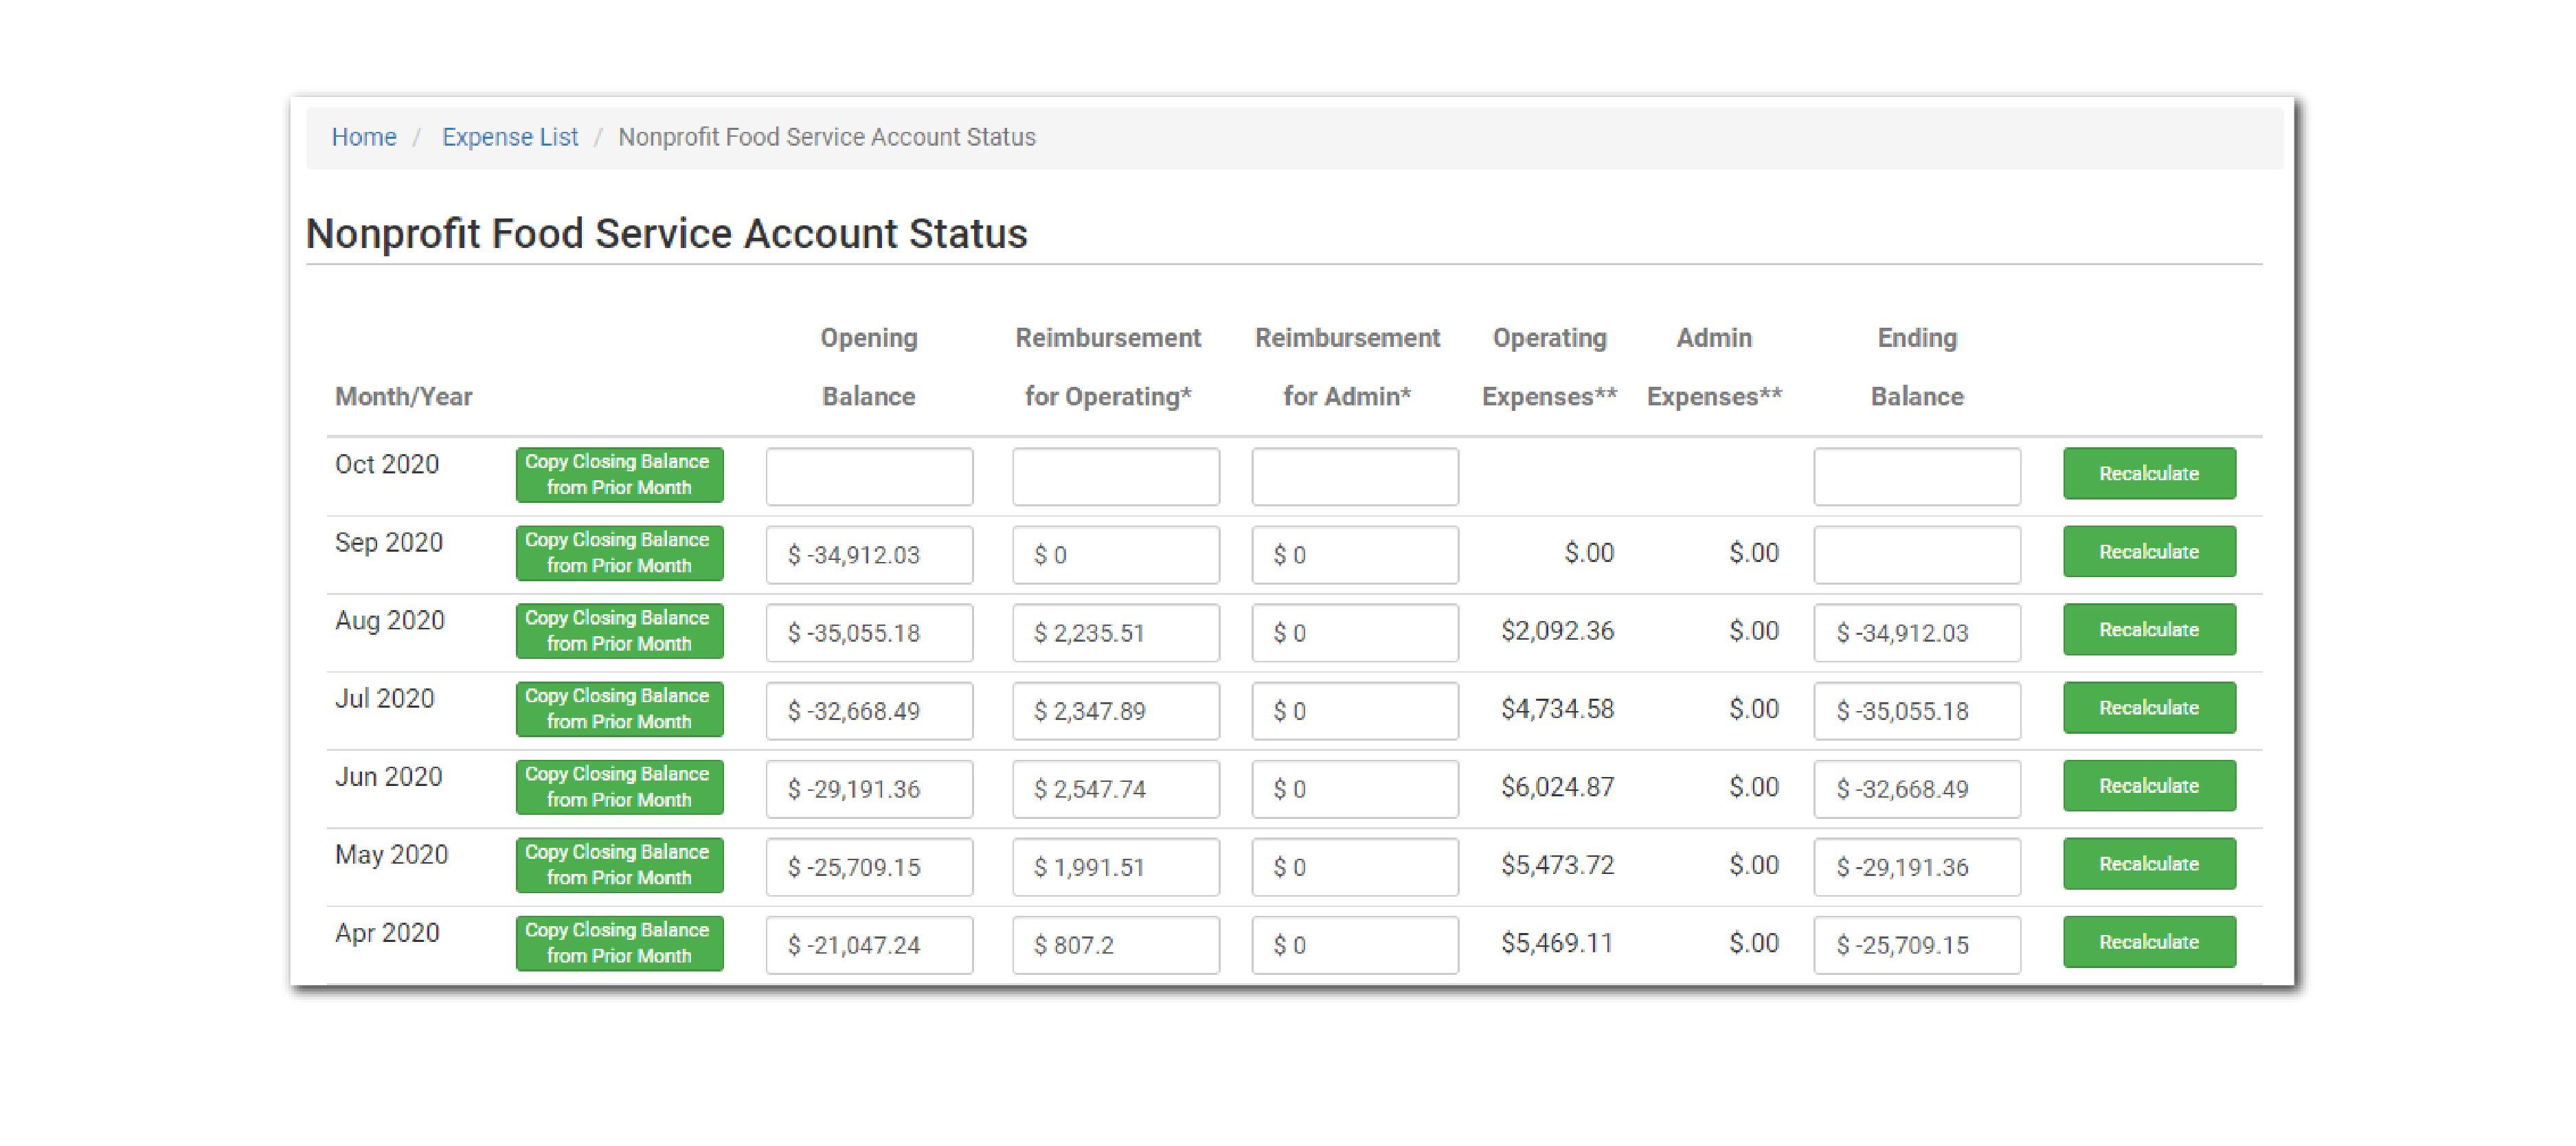Click Jul 2020 operating reimbursement 2,347.89

(1115, 711)
